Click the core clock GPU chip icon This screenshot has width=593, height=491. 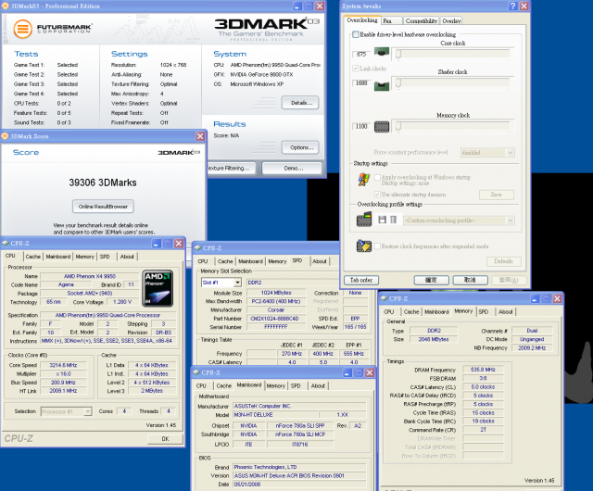(x=382, y=52)
